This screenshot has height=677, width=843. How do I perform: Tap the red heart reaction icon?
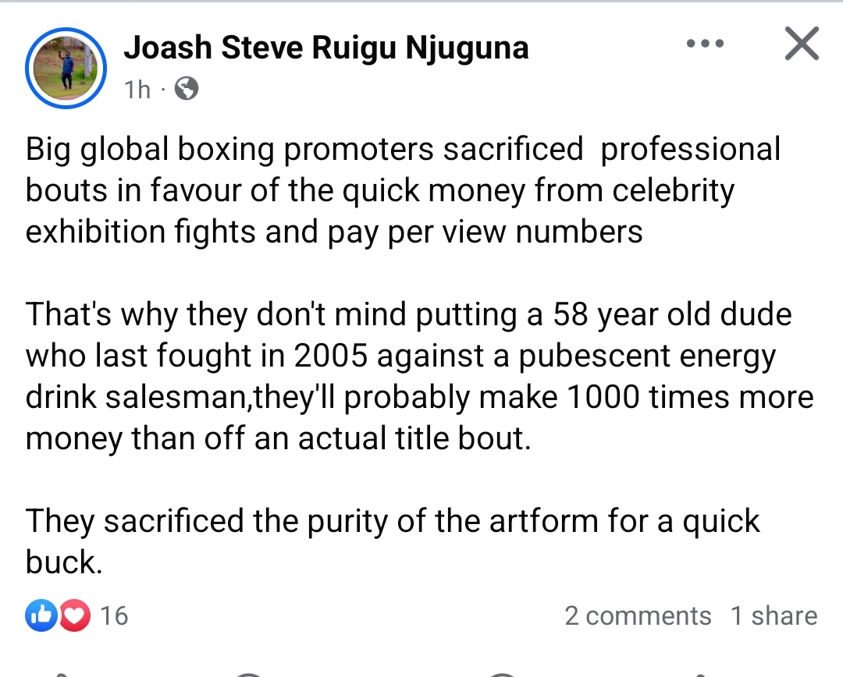(74, 616)
